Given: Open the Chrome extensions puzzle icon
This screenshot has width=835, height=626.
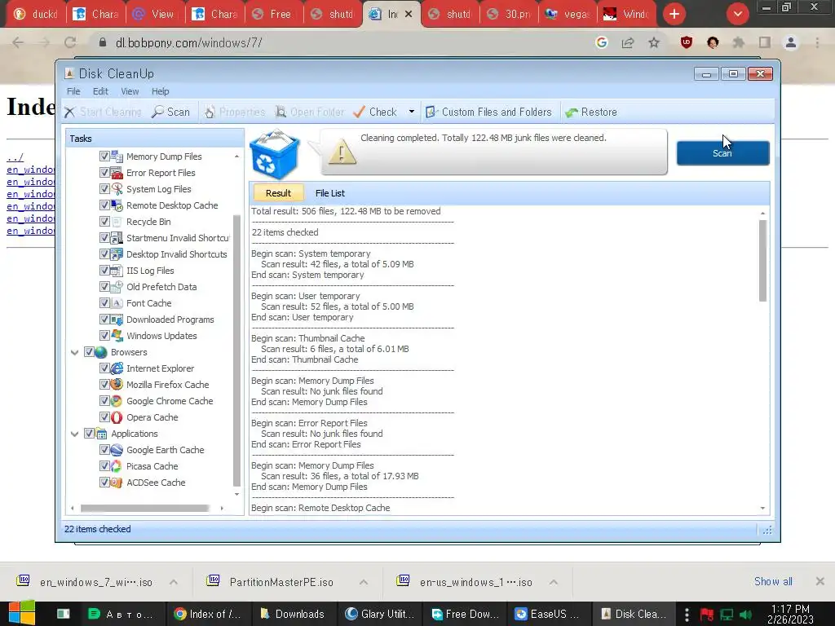Looking at the screenshot, I should point(739,42).
